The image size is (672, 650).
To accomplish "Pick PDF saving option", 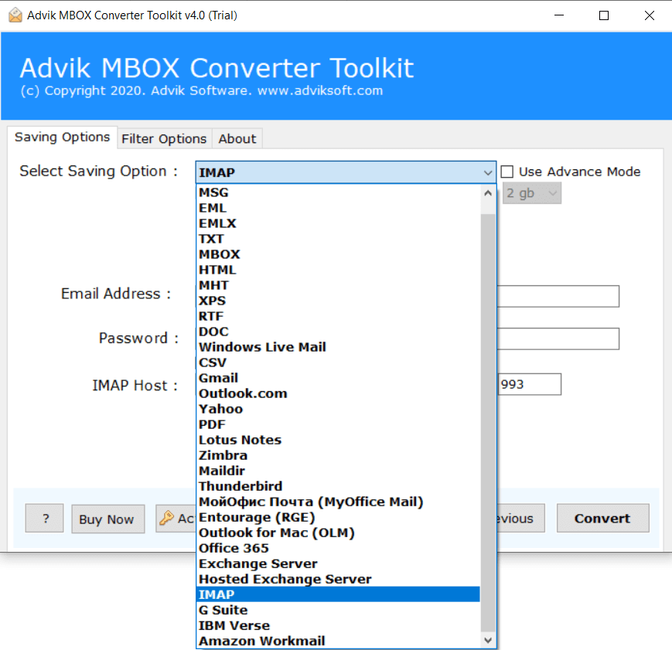I will click(339, 424).
